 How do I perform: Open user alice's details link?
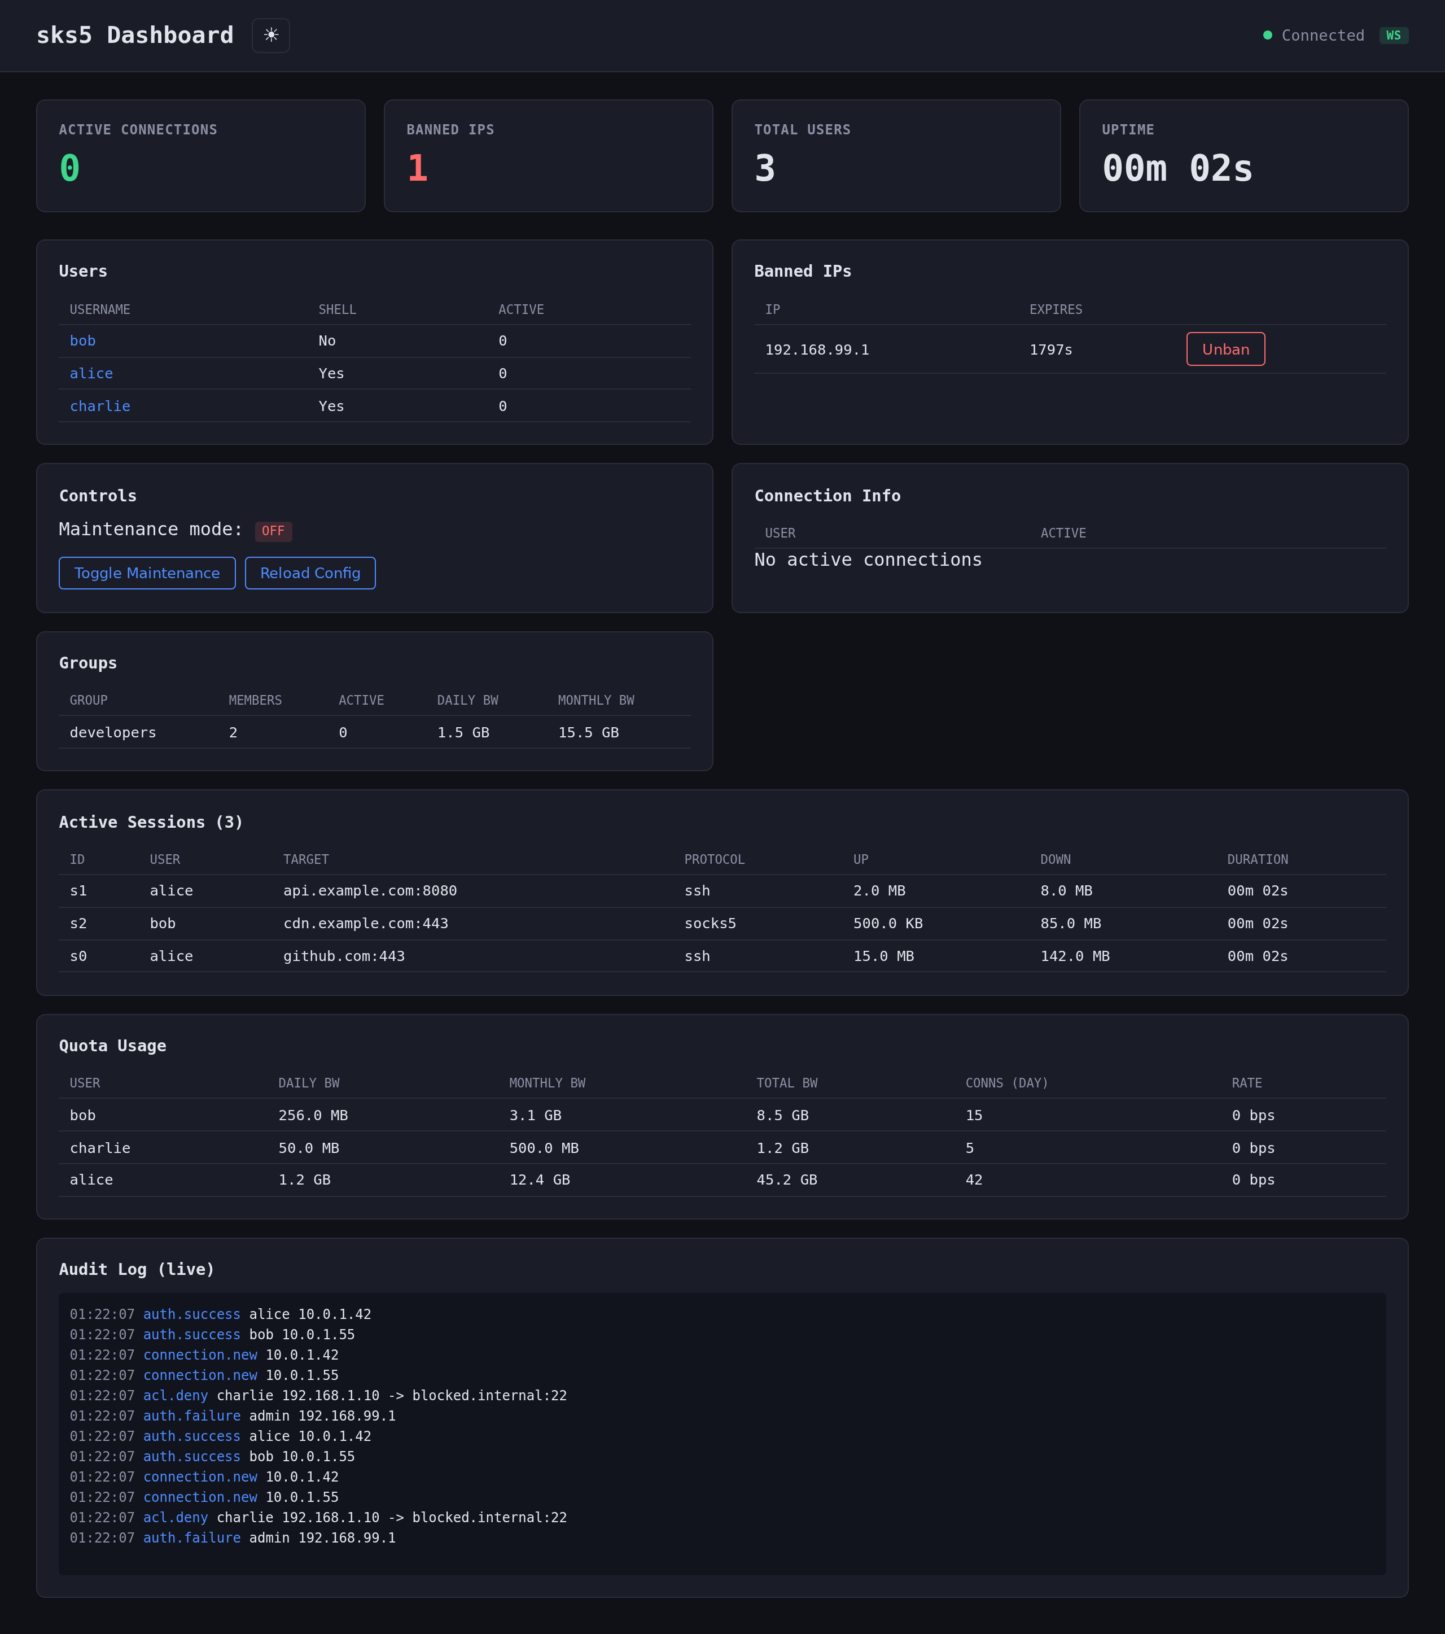click(x=91, y=373)
